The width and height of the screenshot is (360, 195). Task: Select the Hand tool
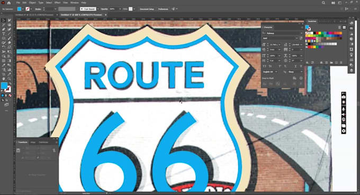[x=4, y=79]
